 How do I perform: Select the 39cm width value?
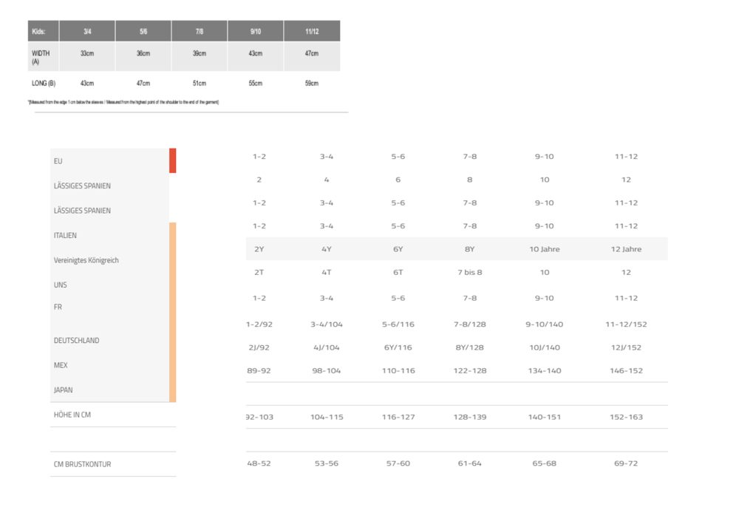pos(200,53)
